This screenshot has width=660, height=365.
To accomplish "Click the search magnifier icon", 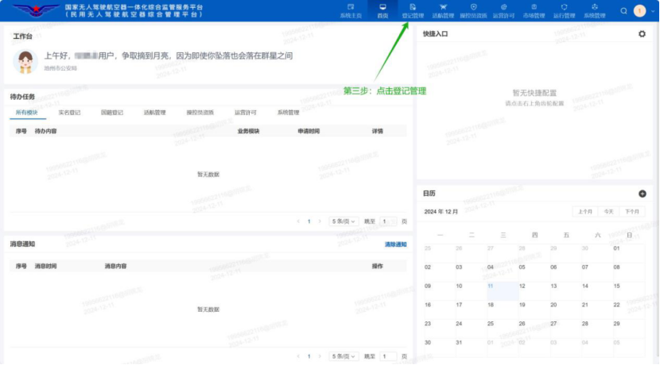I will coord(623,11).
